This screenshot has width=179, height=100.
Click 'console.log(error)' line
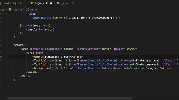(40, 29)
